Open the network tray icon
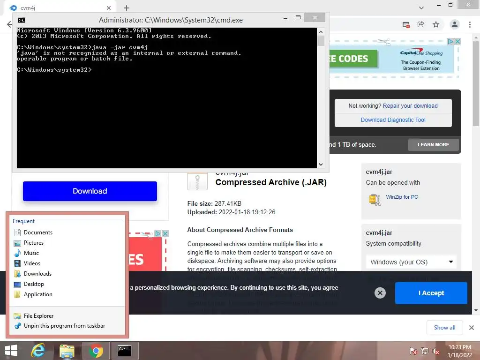 click(424, 351)
